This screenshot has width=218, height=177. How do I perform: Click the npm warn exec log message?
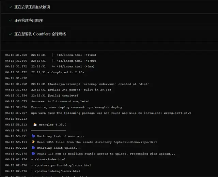pyautogui.click(x=111, y=113)
